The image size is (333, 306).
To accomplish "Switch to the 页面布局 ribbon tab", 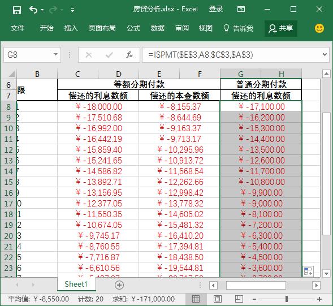I will pyautogui.click(x=102, y=28).
